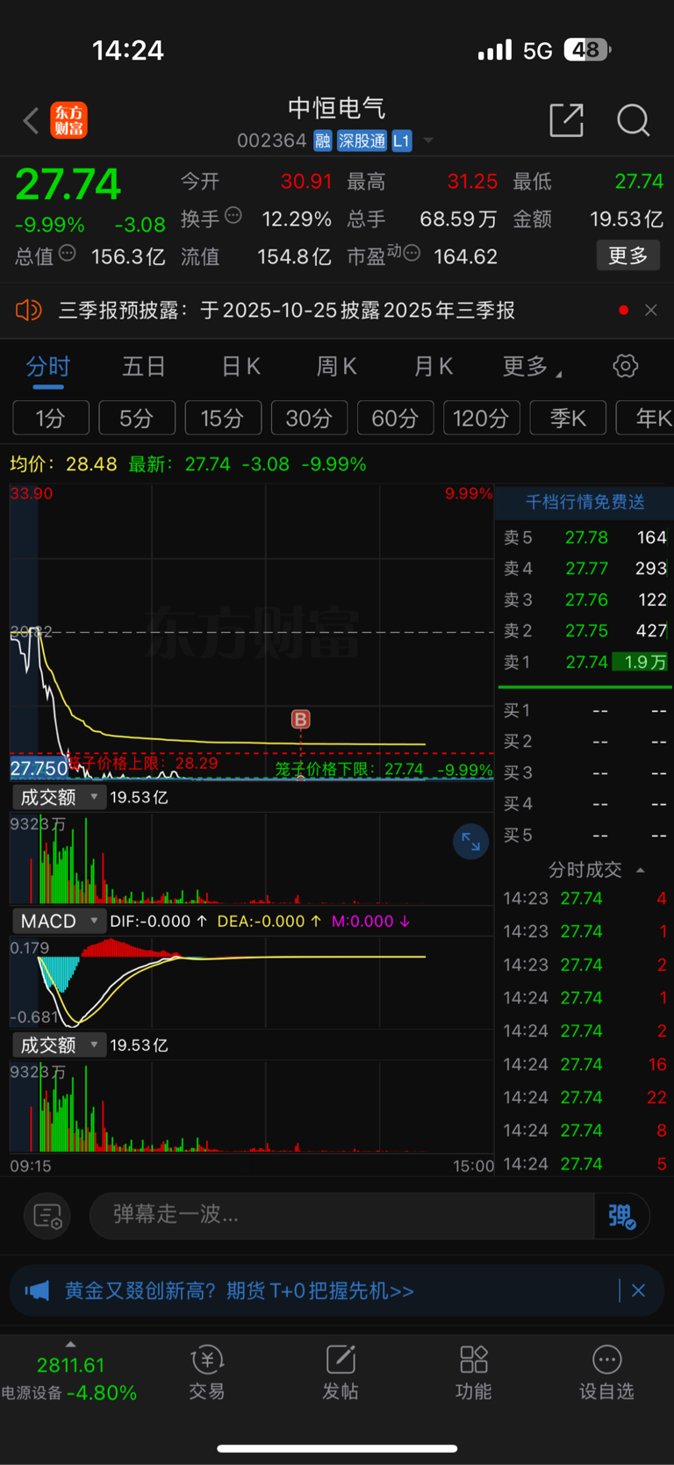The height and width of the screenshot is (1465, 674).
Task: Switch to the 日K tab
Action: [240, 366]
